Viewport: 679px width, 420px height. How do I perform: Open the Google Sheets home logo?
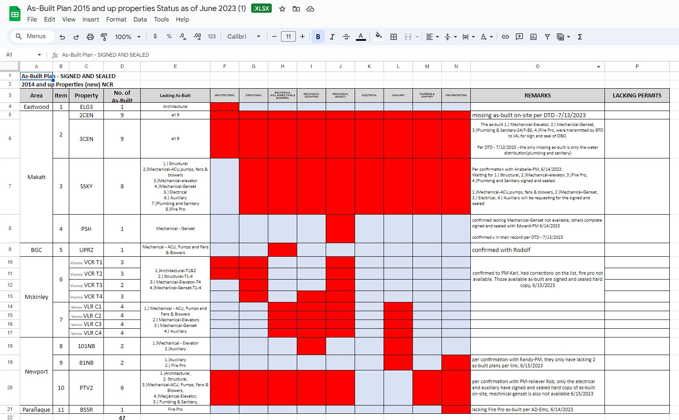(x=15, y=14)
